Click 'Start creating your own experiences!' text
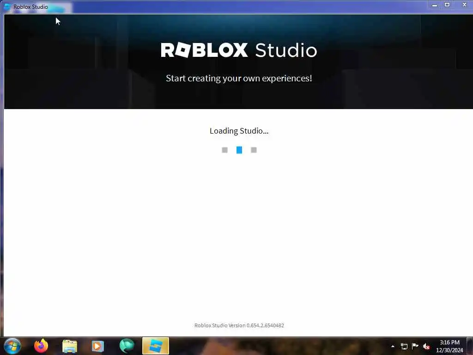Viewport: 473px width, 355px height. [x=239, y=78]
